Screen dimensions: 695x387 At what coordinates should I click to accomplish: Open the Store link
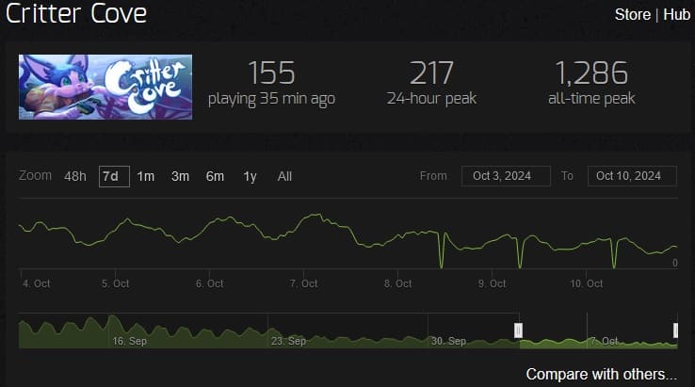pyautogui.click(x=632, y=15)
